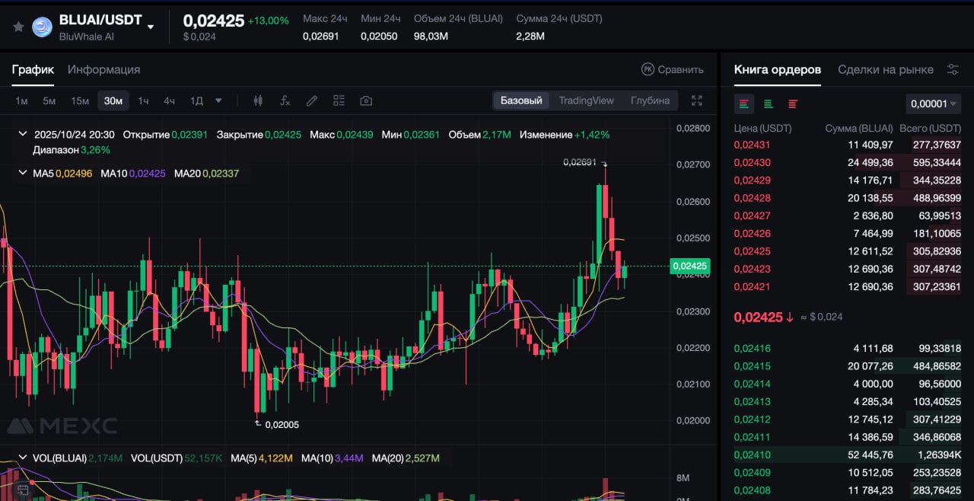The image size is (974, 501).
Task: Select ask price 0,02431
Action: (752, 145)
